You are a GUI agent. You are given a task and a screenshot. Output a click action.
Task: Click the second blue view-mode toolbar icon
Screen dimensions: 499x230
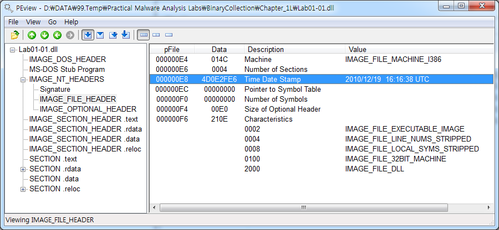(x=100, y=35)
